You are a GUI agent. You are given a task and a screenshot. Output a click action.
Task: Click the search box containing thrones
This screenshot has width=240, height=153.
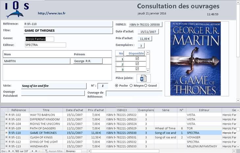coord(73,151)
